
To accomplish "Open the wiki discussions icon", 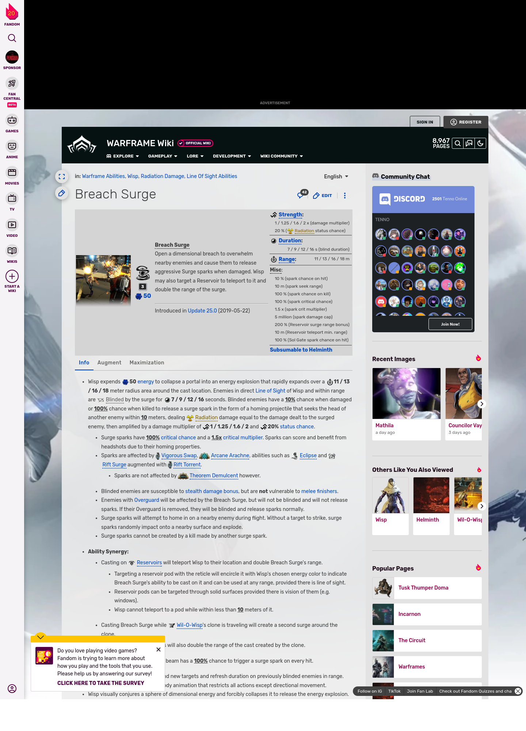I will point(469,143).
